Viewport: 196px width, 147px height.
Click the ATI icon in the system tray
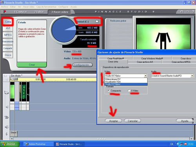tap(185, 144)
